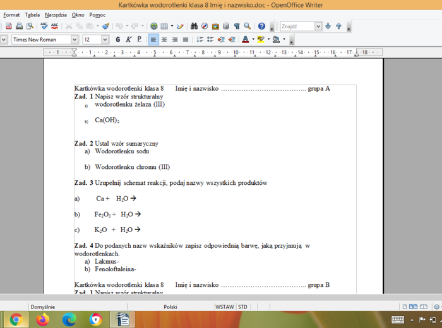The image size is (442, 328).
Task: Open the Narzędzia menu
Action: 56,15
